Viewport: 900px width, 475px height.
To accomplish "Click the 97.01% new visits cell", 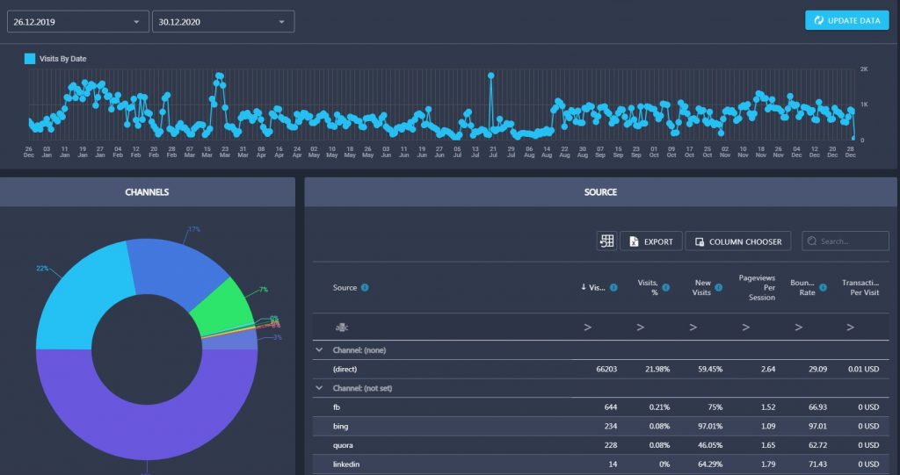I will click(709, 426).
